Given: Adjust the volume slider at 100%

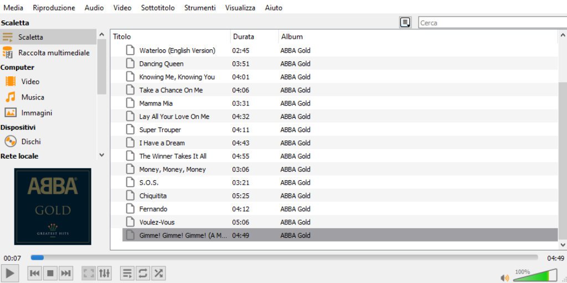Looking at the screenshot, I should tap(535, 275).
